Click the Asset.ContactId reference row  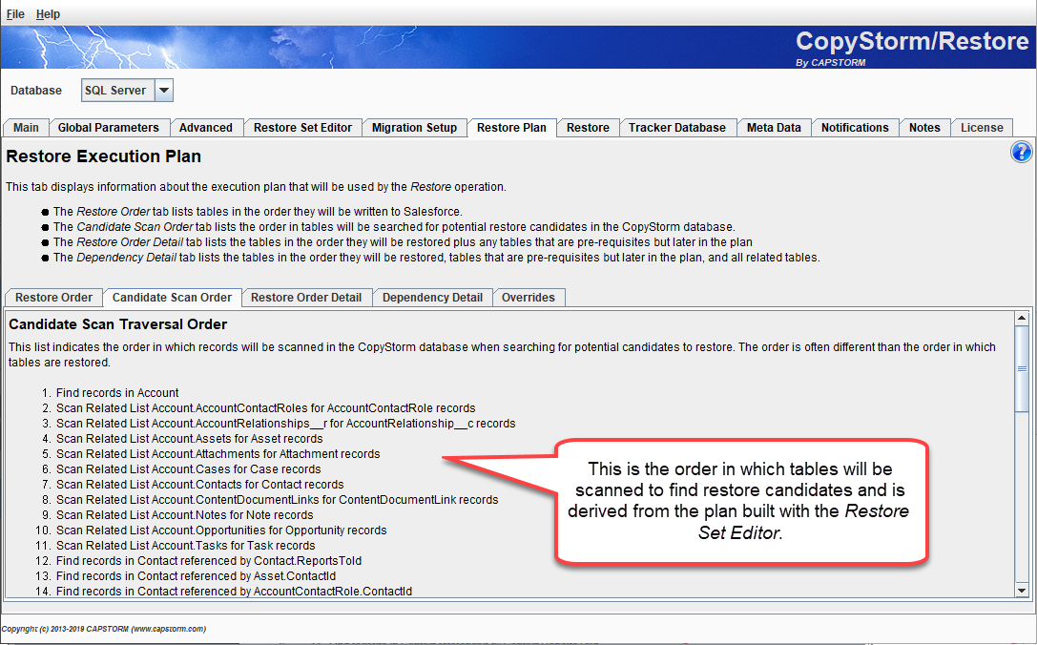[196, 575]
